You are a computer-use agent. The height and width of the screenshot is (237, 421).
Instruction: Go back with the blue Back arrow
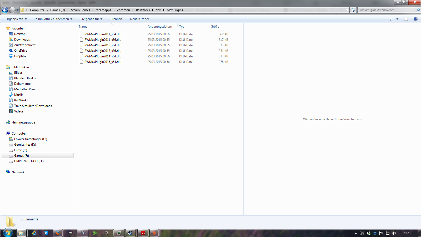coord(5,10)
